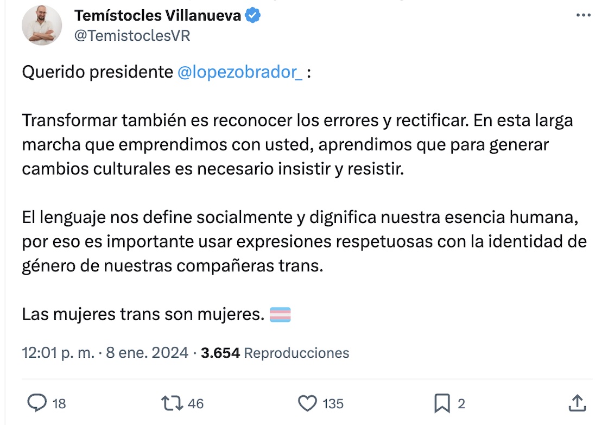Open the three-dot more options menu
The height and width of the screenshot is (425, 608).
tap(583, 16)
